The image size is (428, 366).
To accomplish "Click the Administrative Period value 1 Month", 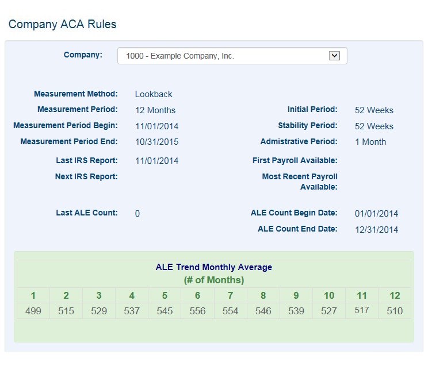I will (x=370, y=142).
